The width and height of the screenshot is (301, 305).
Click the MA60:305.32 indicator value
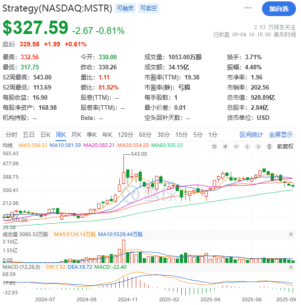coord(167,145)
